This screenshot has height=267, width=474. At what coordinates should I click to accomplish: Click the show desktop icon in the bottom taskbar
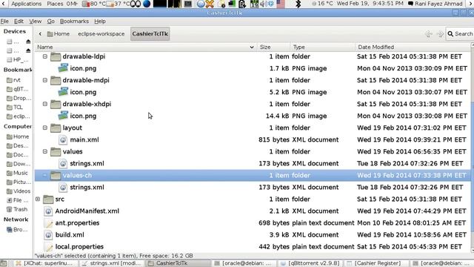click(x=3, y=263)
